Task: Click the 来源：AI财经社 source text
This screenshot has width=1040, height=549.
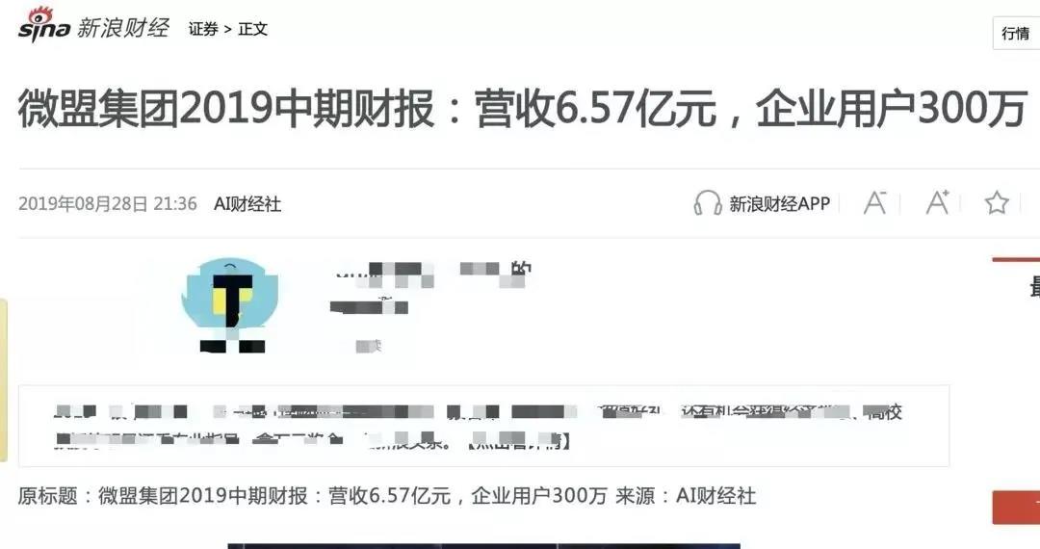Action: click(x=686, y=496)
